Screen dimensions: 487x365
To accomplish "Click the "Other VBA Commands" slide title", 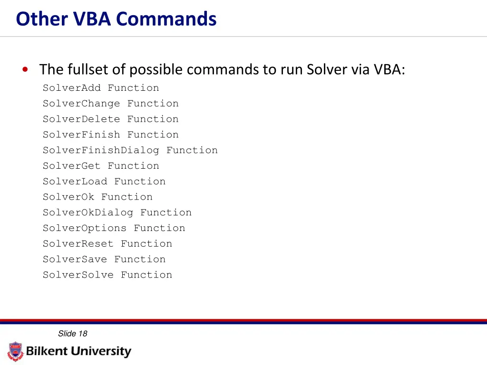I will tap(116, 19).
